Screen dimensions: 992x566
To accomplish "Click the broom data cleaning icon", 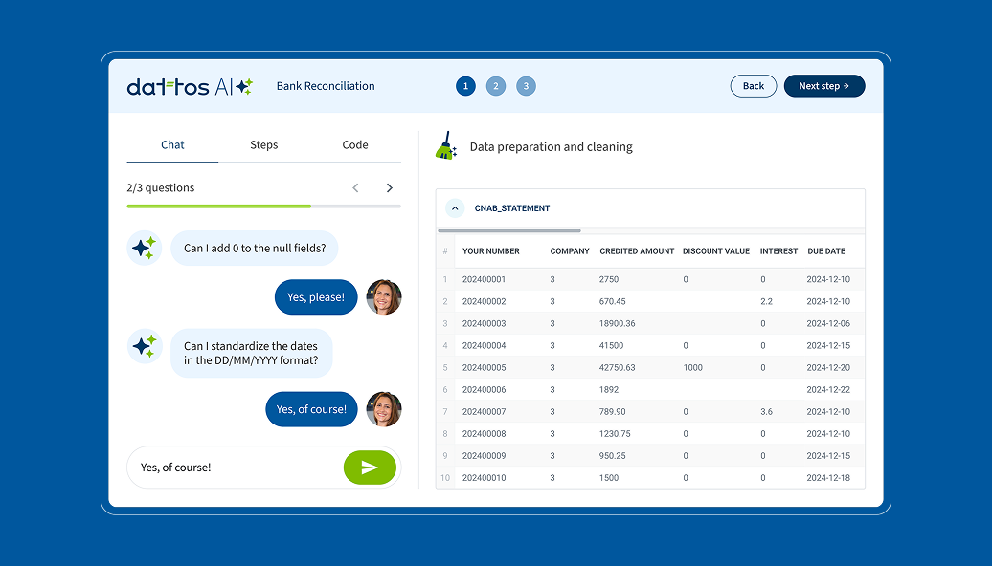I will click(x=446, y=146).
